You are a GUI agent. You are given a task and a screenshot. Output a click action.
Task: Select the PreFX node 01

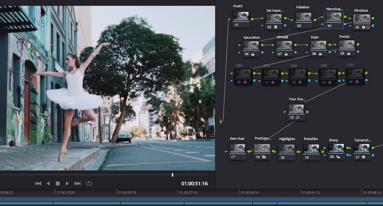[x=241, y=17]
